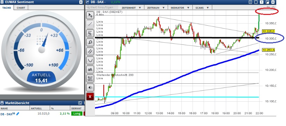Viewport: 286px width, 126px height.
Task: Select the parallel channel lines tool
Action: (x=90, y=51)
